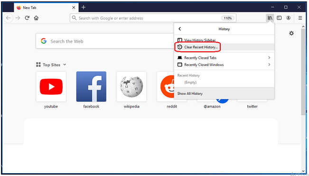
Task: Click the Forward navigation arrow
Action: 18,18
